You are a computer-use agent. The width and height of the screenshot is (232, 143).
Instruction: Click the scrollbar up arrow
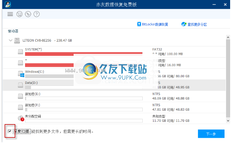coord(228,37)
